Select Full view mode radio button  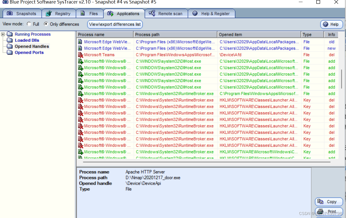29,24
